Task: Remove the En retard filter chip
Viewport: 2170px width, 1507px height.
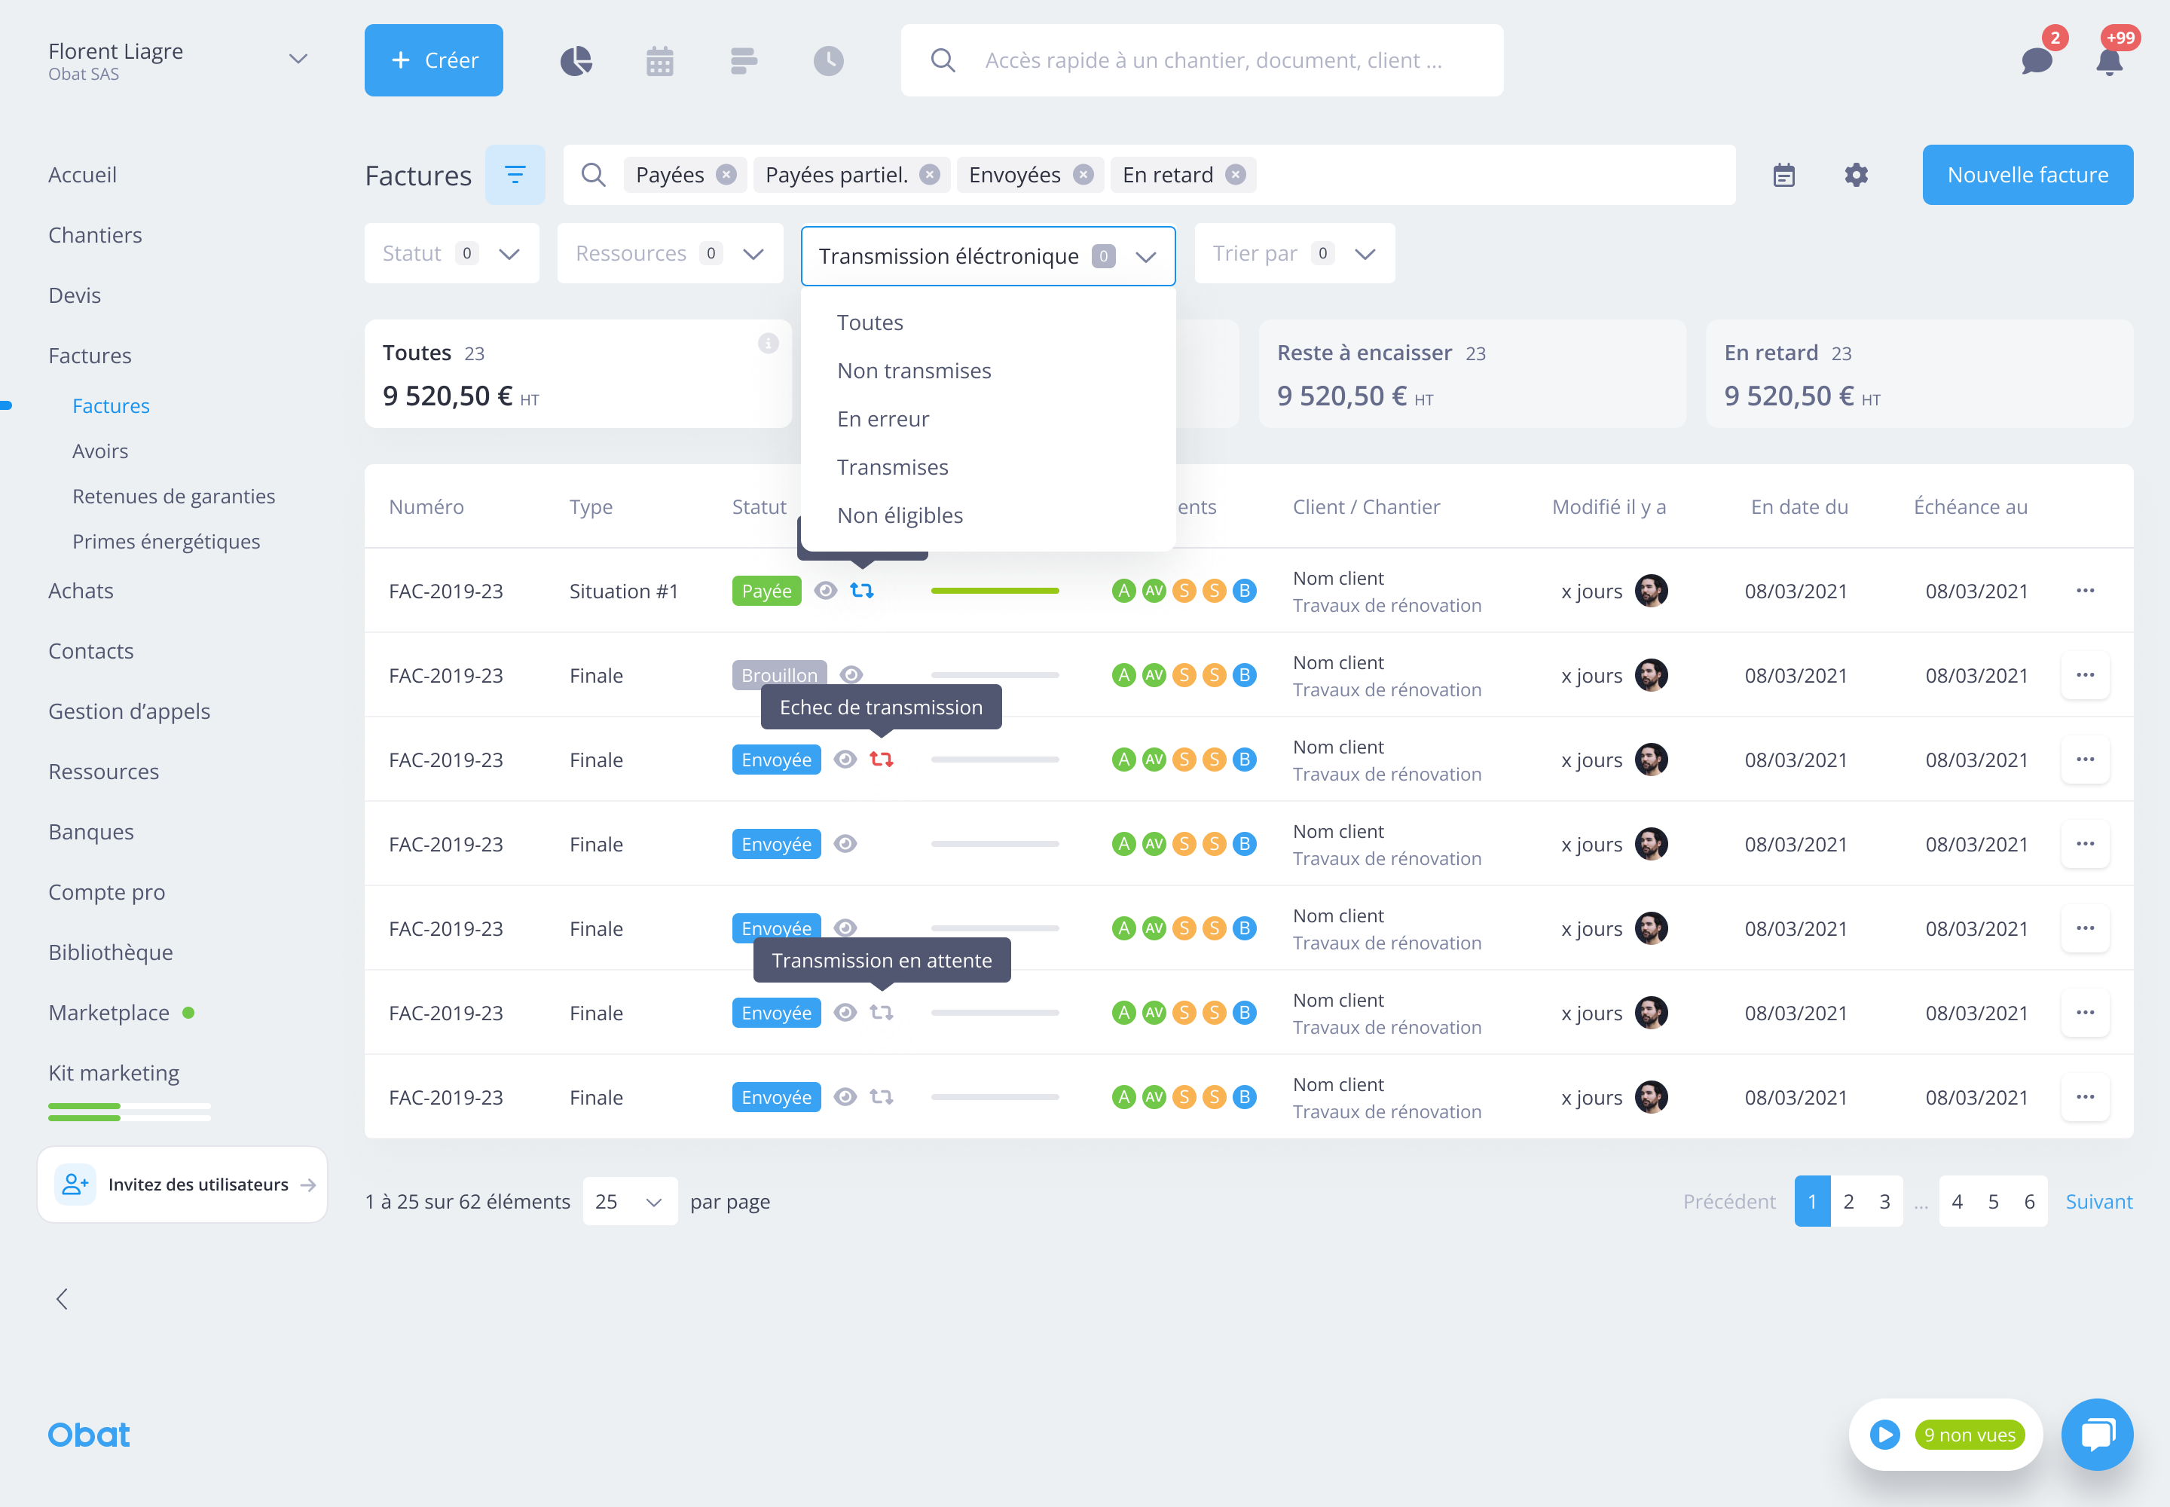Action: [x=1235, y=175]
